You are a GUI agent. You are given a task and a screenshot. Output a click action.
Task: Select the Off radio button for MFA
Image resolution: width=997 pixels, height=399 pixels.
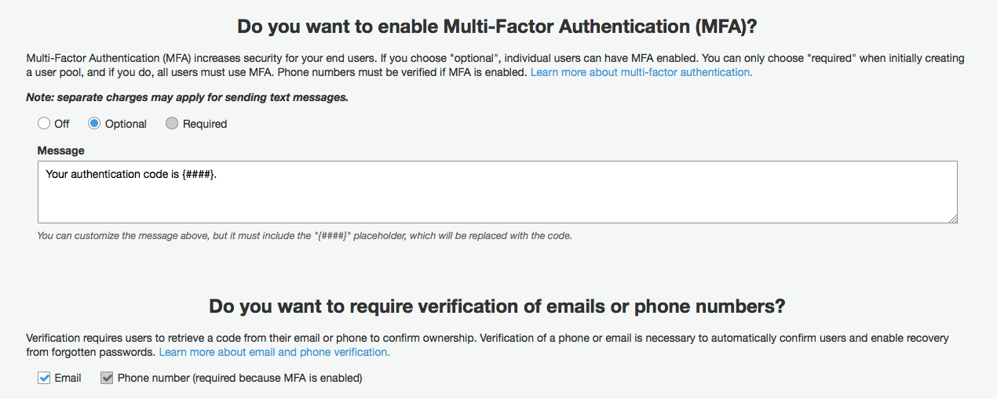[x=44, y=124]
